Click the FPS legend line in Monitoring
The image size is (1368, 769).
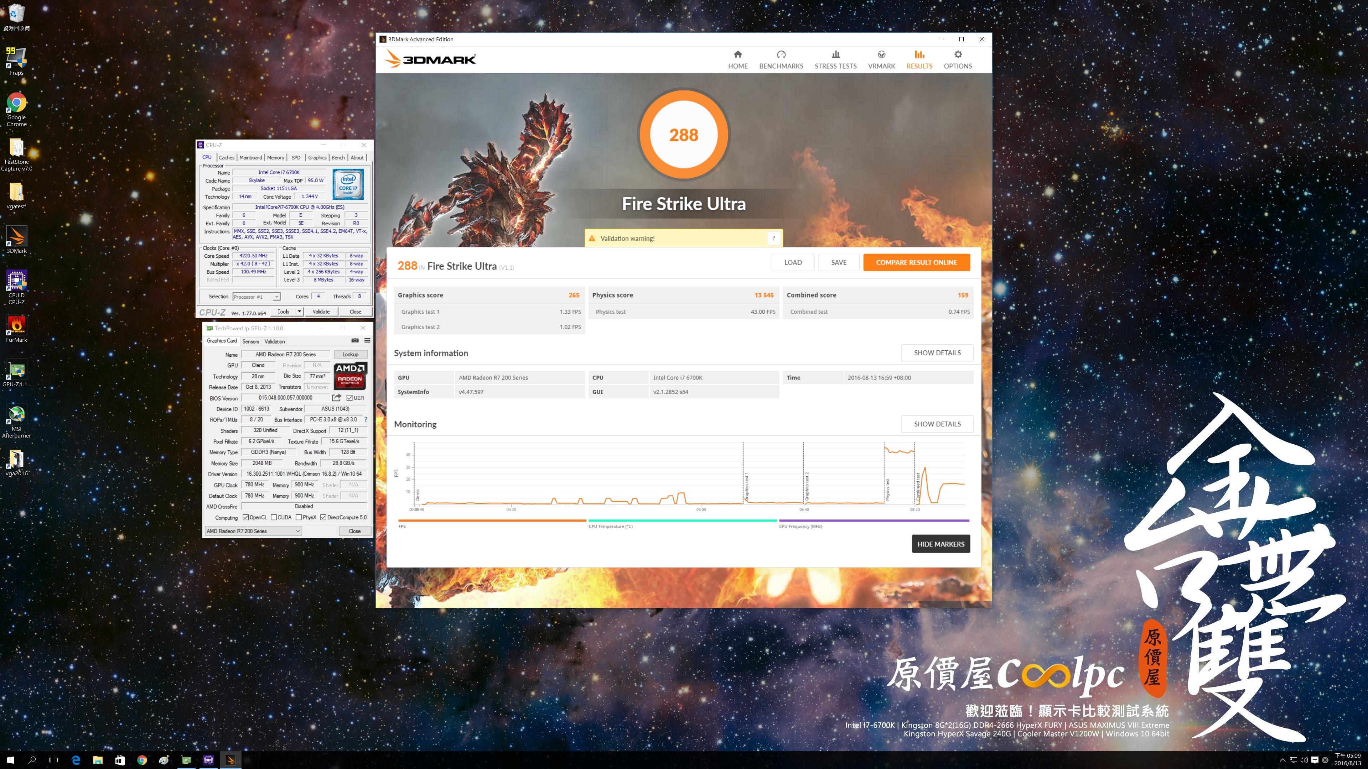click(492, 520)
